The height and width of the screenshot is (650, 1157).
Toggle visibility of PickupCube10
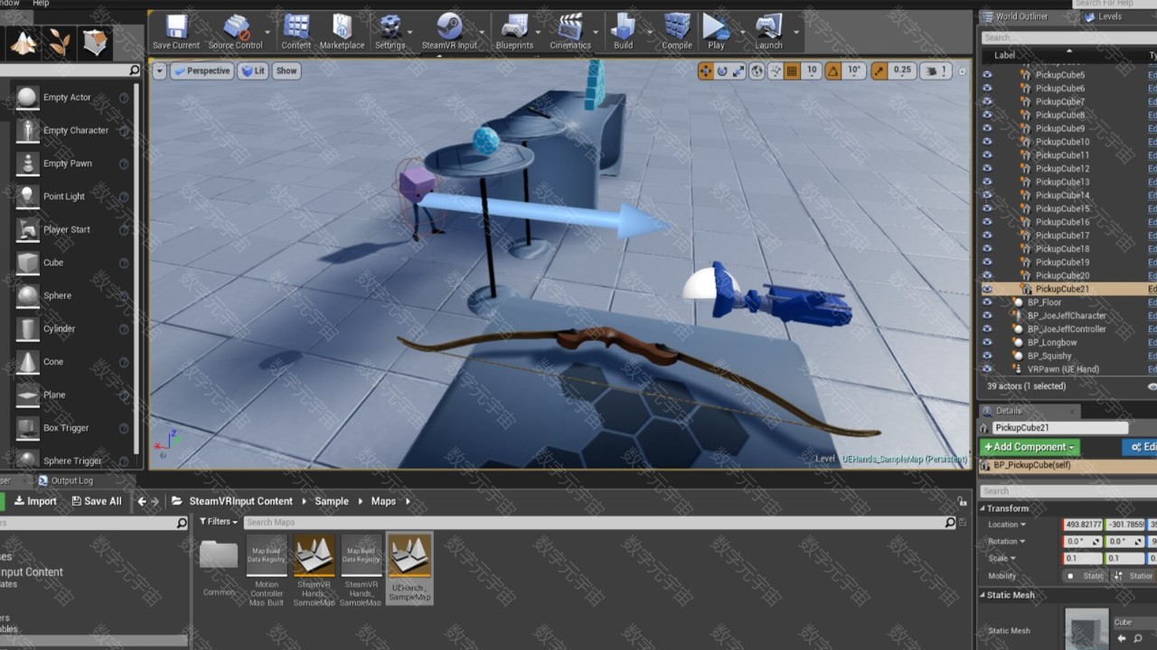987,142
